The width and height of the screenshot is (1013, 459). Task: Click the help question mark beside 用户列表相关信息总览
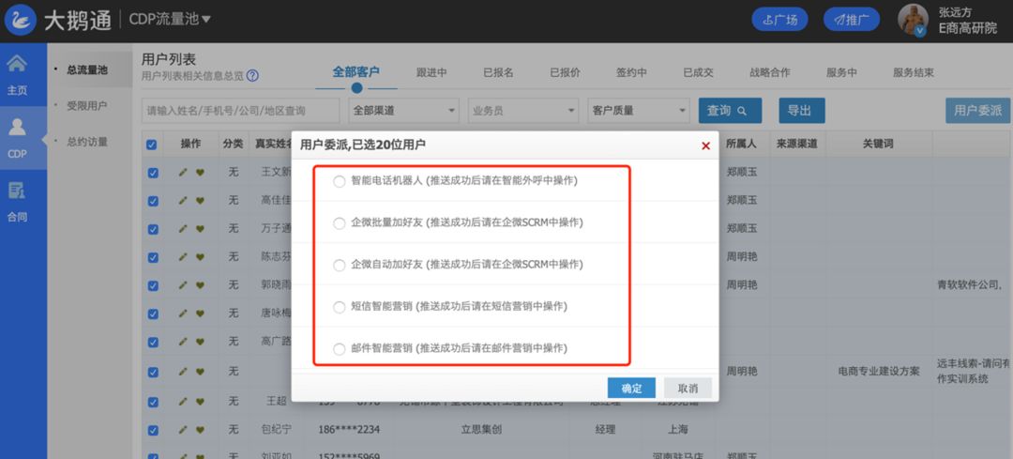(x=252, y=76)
